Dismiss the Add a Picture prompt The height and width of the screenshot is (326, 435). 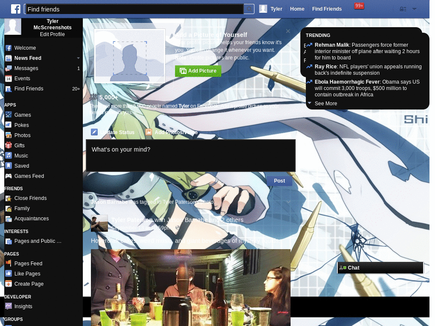click(288, 31)
